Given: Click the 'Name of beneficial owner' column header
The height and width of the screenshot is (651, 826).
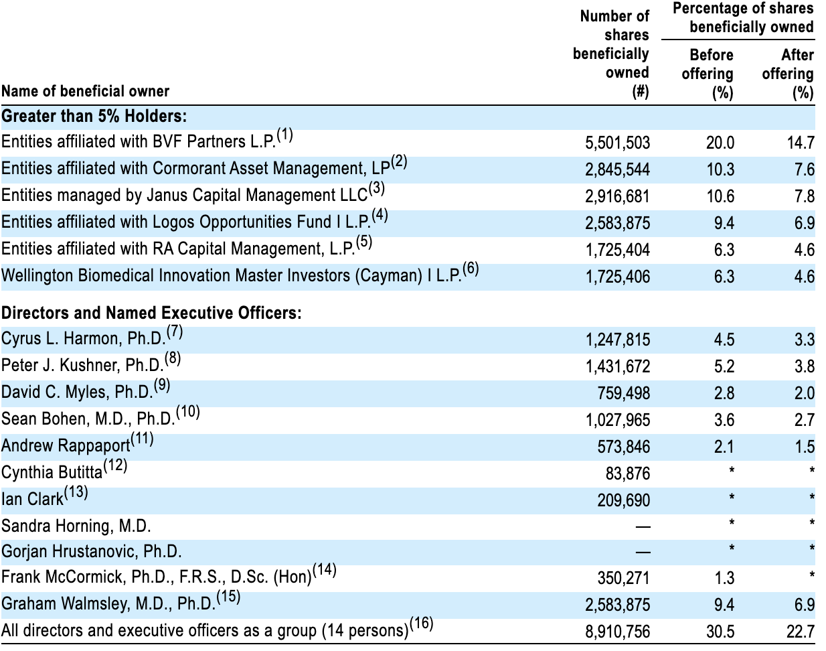Looking at the screenshot, I should (x=85, y=91).
